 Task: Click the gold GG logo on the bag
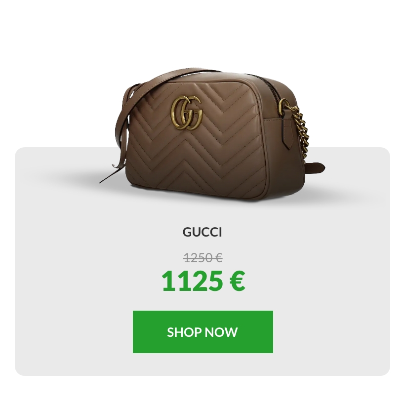[x=187, y=113]
